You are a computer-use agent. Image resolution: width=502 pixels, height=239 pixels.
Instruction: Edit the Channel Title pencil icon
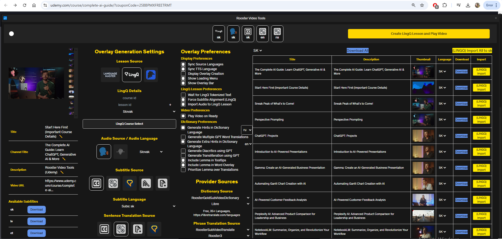click(64, 159)
